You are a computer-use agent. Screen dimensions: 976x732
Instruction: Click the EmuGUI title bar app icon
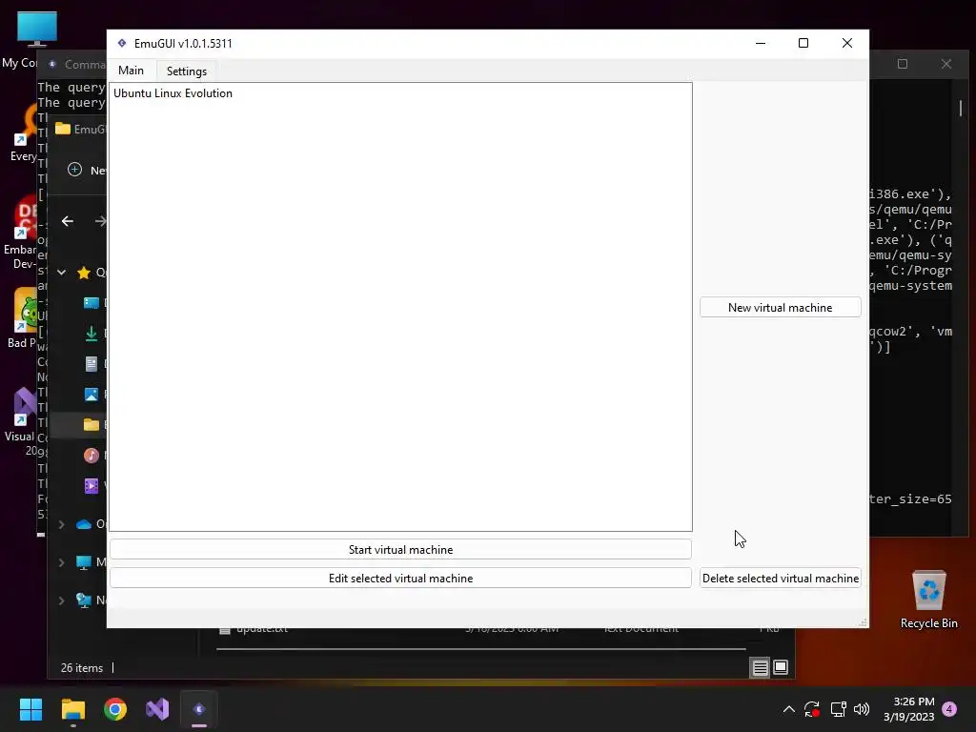(x=122, y=43)
